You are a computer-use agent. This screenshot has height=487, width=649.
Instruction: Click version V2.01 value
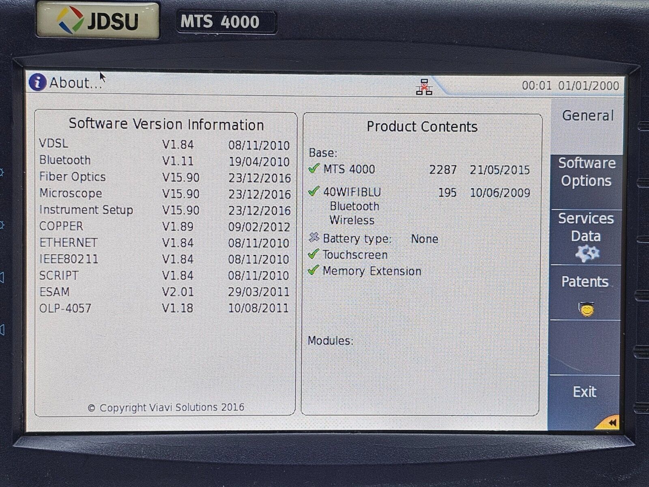[x=178, y=292]
